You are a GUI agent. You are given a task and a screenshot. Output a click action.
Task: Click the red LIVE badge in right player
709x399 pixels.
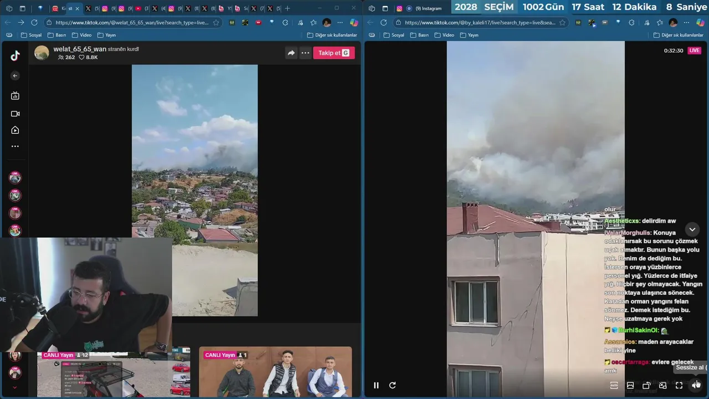tap(694, 50)
